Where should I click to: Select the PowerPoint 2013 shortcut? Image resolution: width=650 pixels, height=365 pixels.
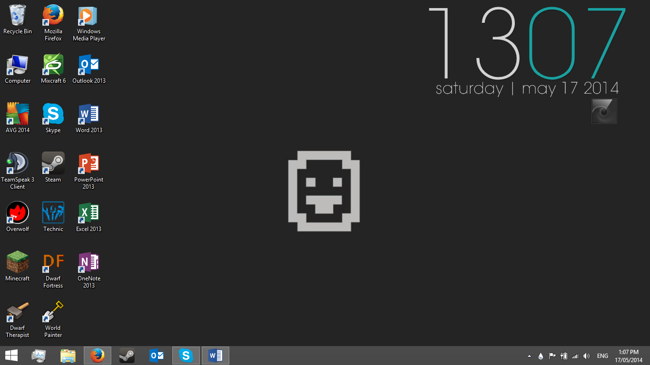(89, 171)
